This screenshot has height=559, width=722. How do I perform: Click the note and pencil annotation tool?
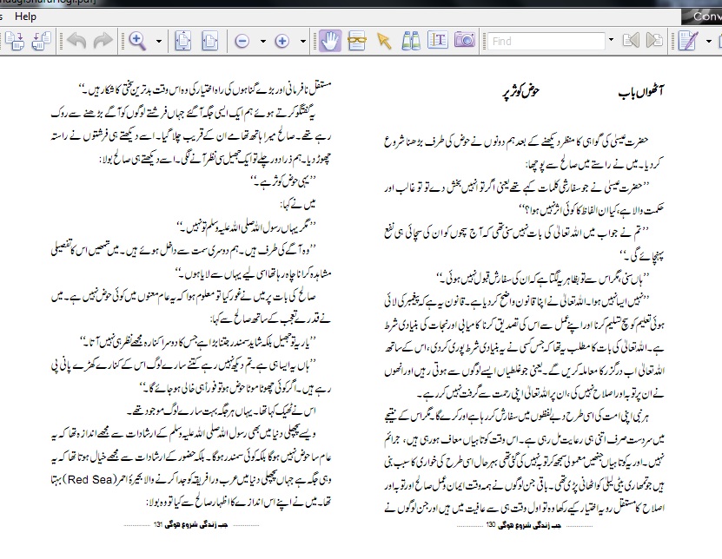pos(688,41)
